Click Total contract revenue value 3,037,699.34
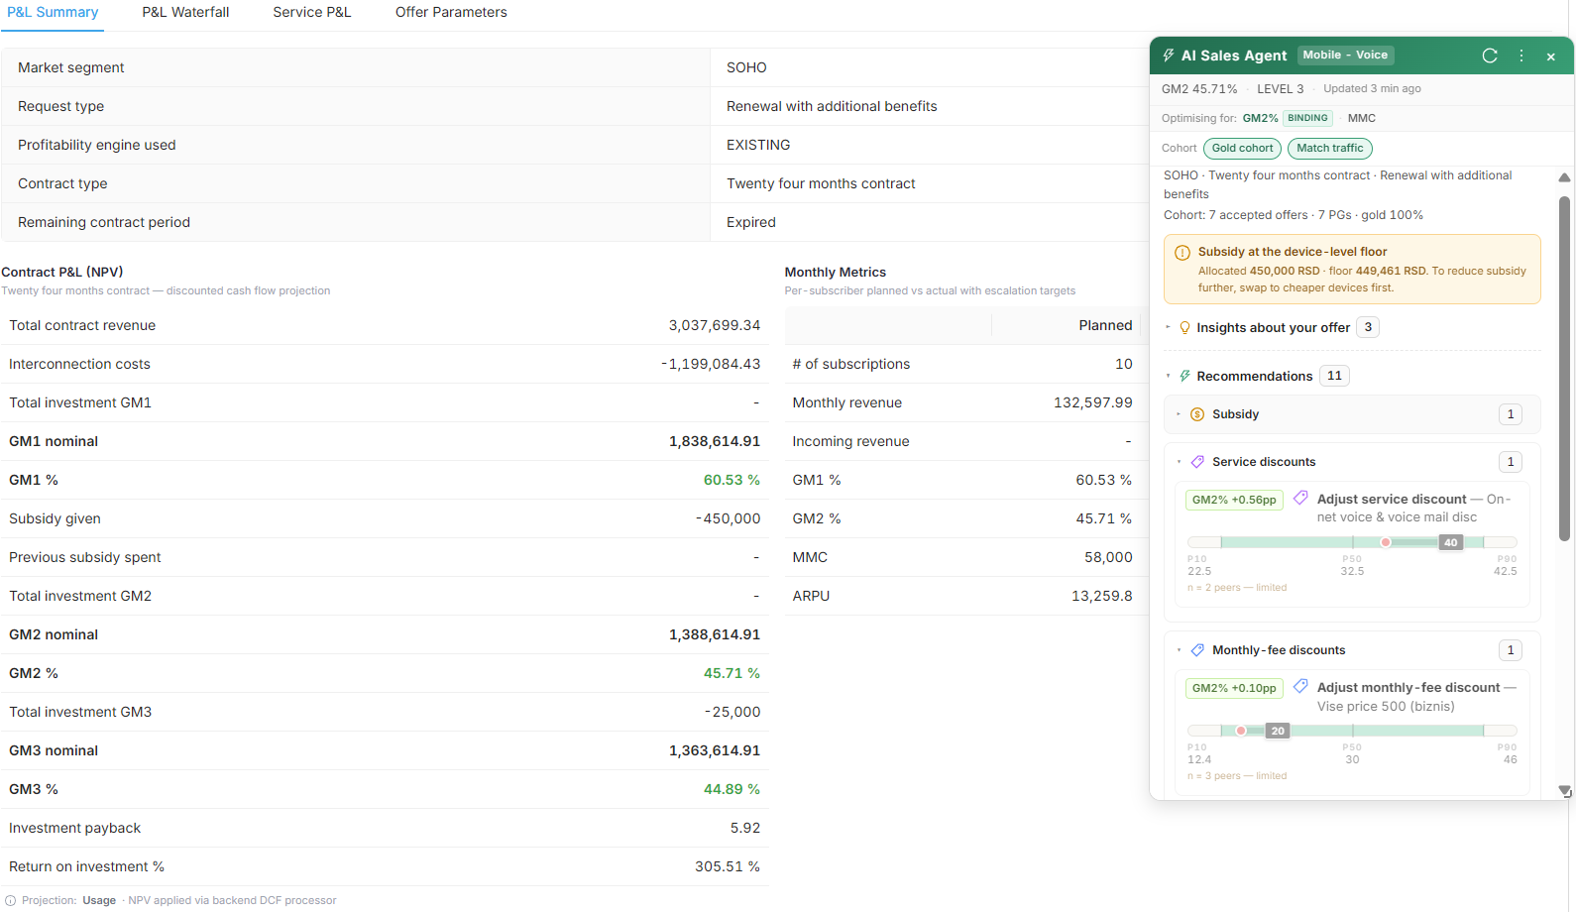This screenshot has height=912, width=1576. [x=714, y=325]
